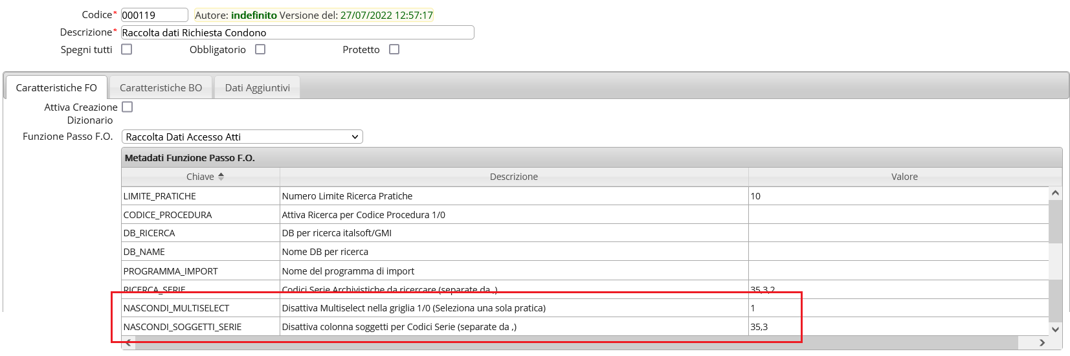Click 'DB per ricerca italsoft/GMI' cell
1070x356 pixels.
point(514,233)
